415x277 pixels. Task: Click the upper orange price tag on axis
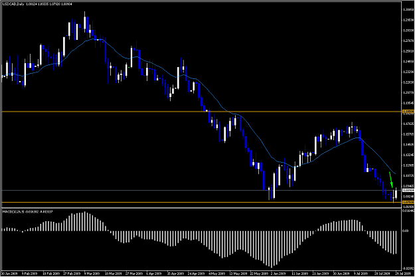tap(408, 112)
